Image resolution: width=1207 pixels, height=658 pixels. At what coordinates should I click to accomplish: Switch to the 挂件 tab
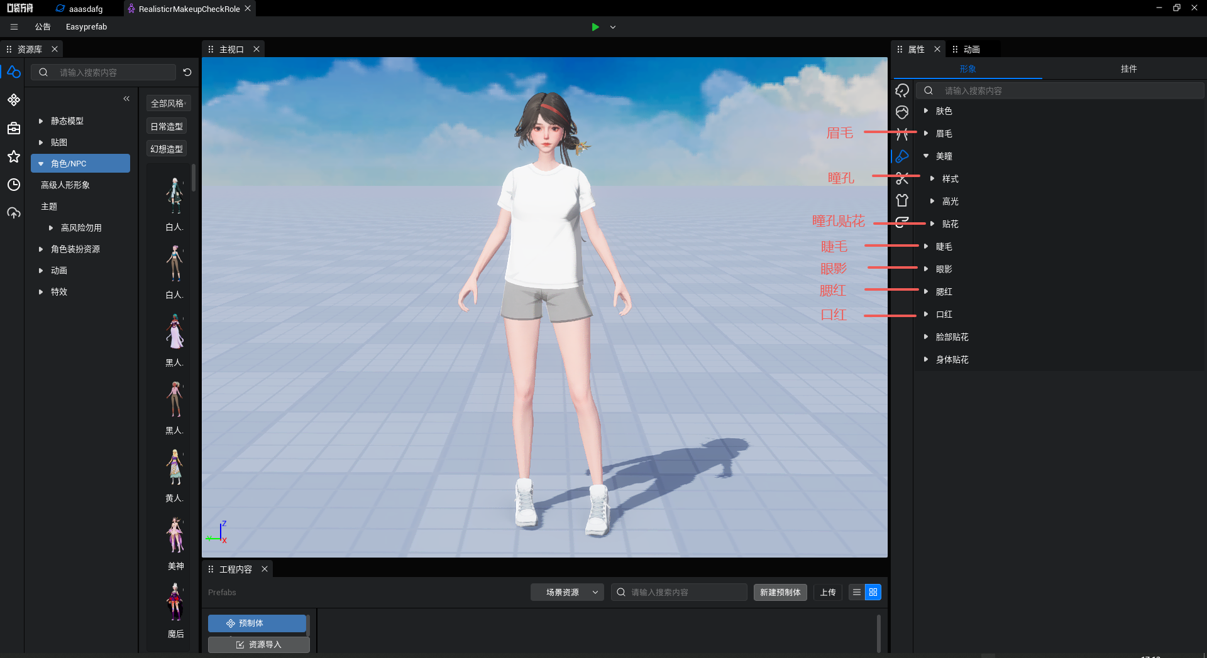coord(1128,68)
